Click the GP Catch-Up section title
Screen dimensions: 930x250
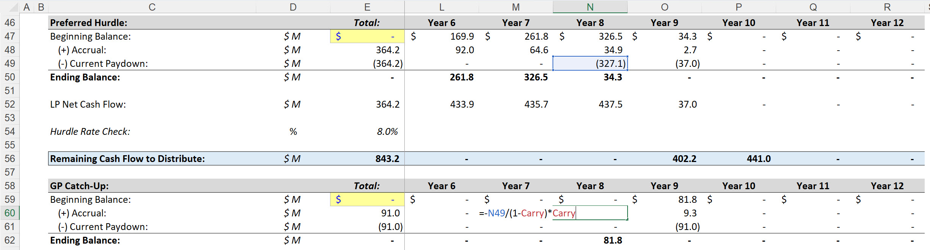click(x=79, y=186)
